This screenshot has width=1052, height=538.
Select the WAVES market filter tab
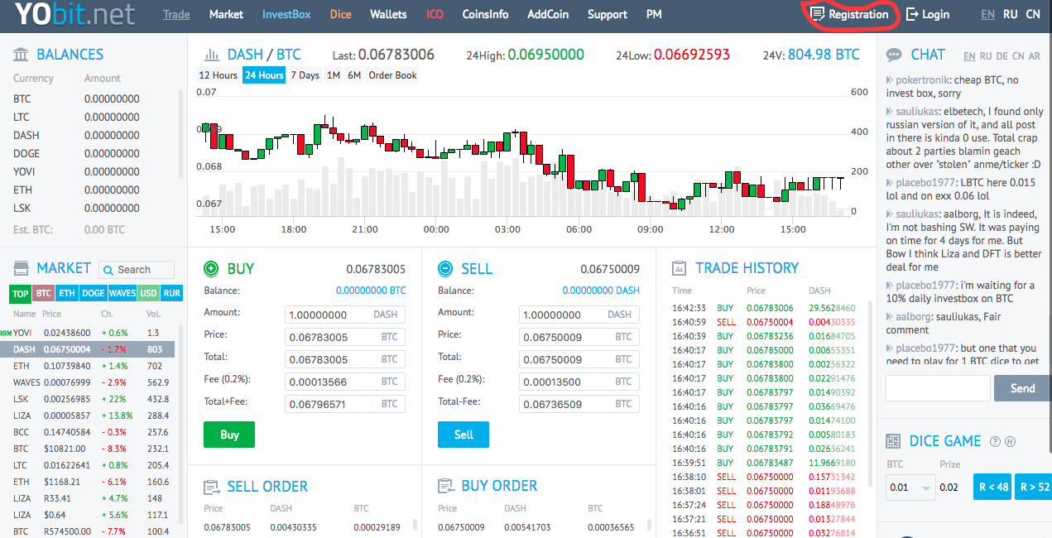122,293
